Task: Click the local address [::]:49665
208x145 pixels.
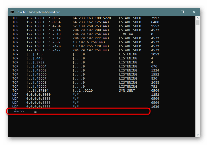Action: click(36, 70)
